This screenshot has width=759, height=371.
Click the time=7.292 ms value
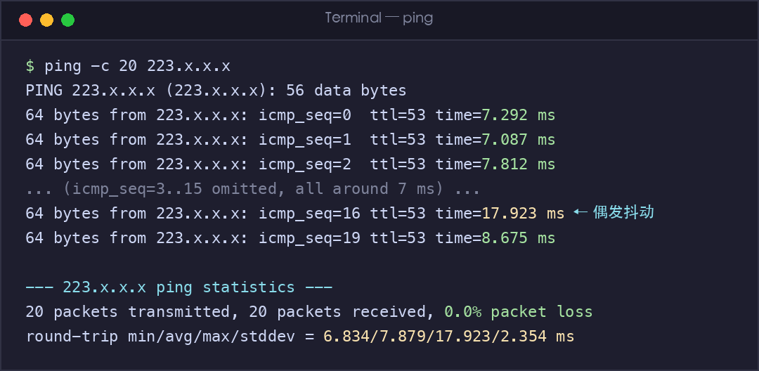(519, 115)
